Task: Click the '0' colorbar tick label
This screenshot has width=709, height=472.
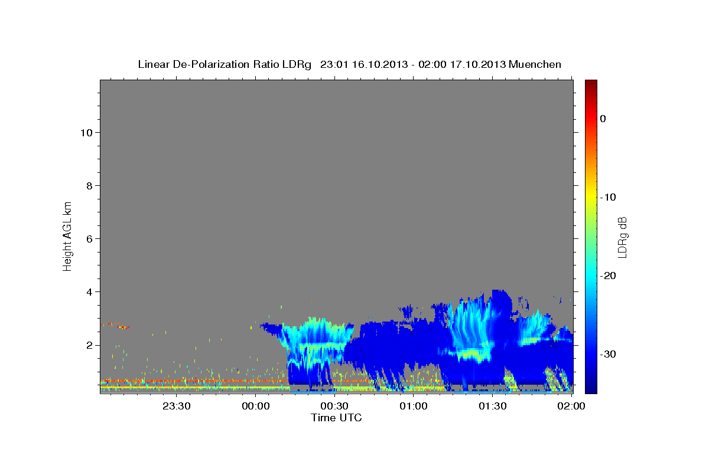Action: pyautogui.click(x=603, y=119)
